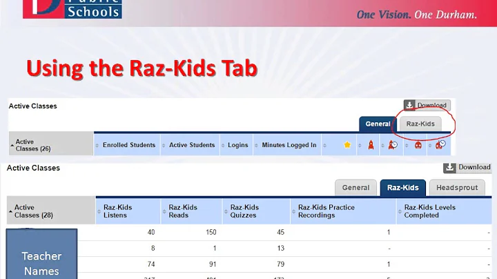
Task: Click the yellow star column icon
Action: 347,145
